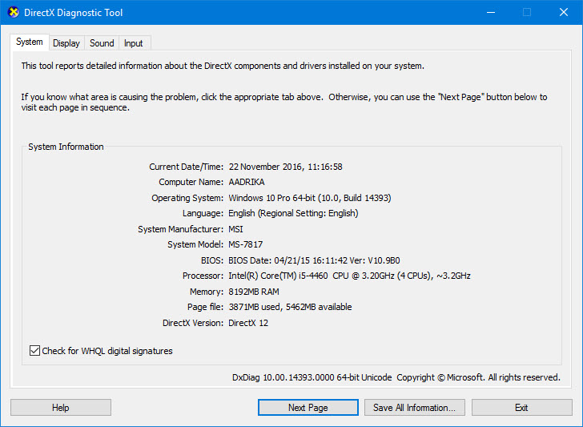This screenshot has width=583, height=427.
Task: Close the window with X button
Action: click(564, 12)
